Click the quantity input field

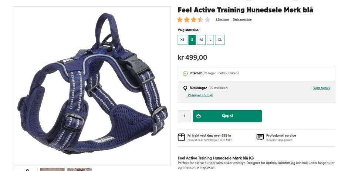(x=184, y=116)
